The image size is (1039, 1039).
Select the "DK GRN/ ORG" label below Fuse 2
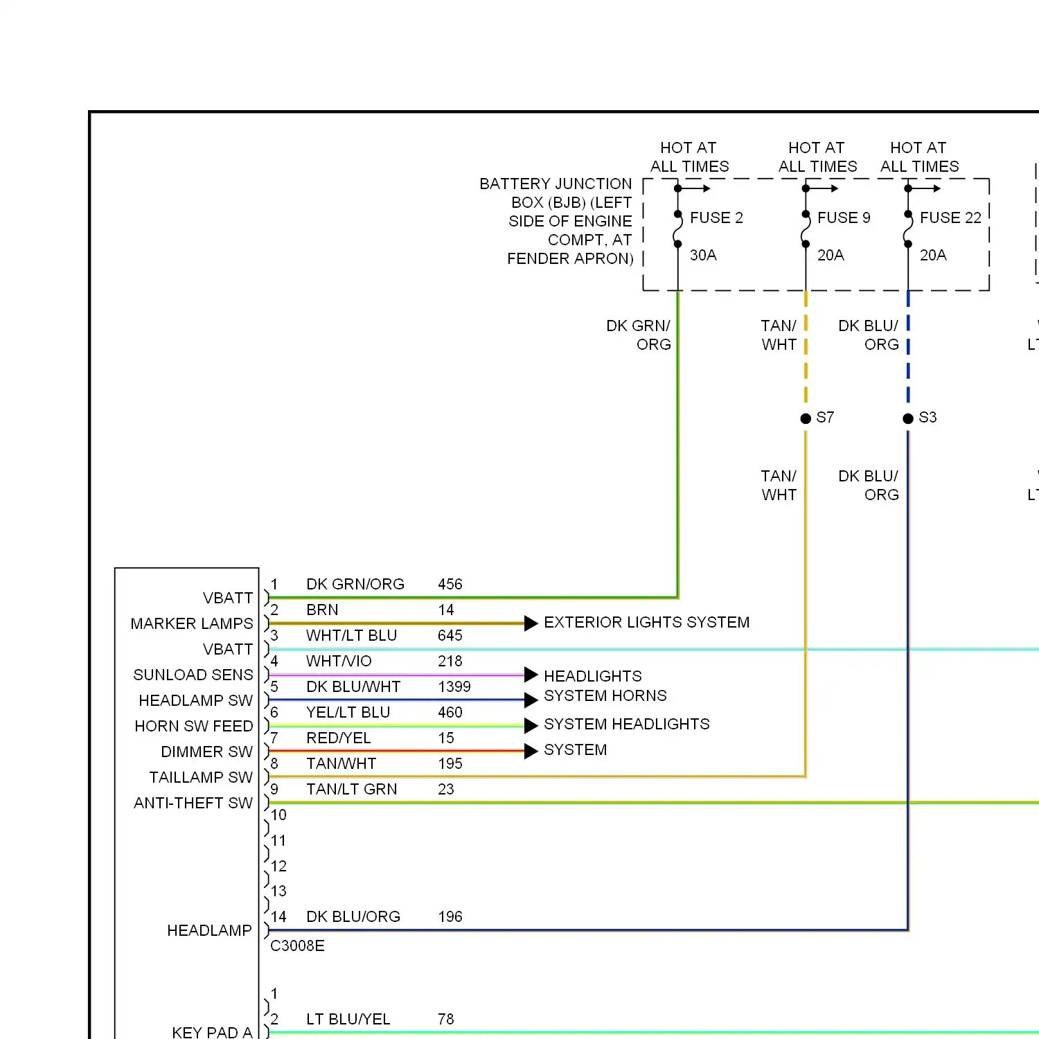pyautogui.click(x=639, y=335)
